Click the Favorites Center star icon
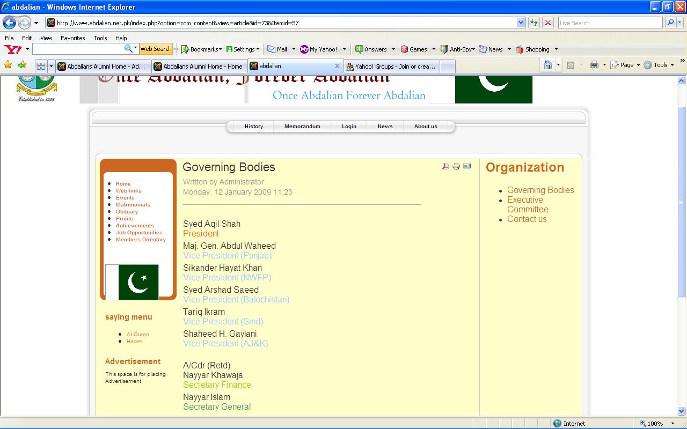 point(8,65)
